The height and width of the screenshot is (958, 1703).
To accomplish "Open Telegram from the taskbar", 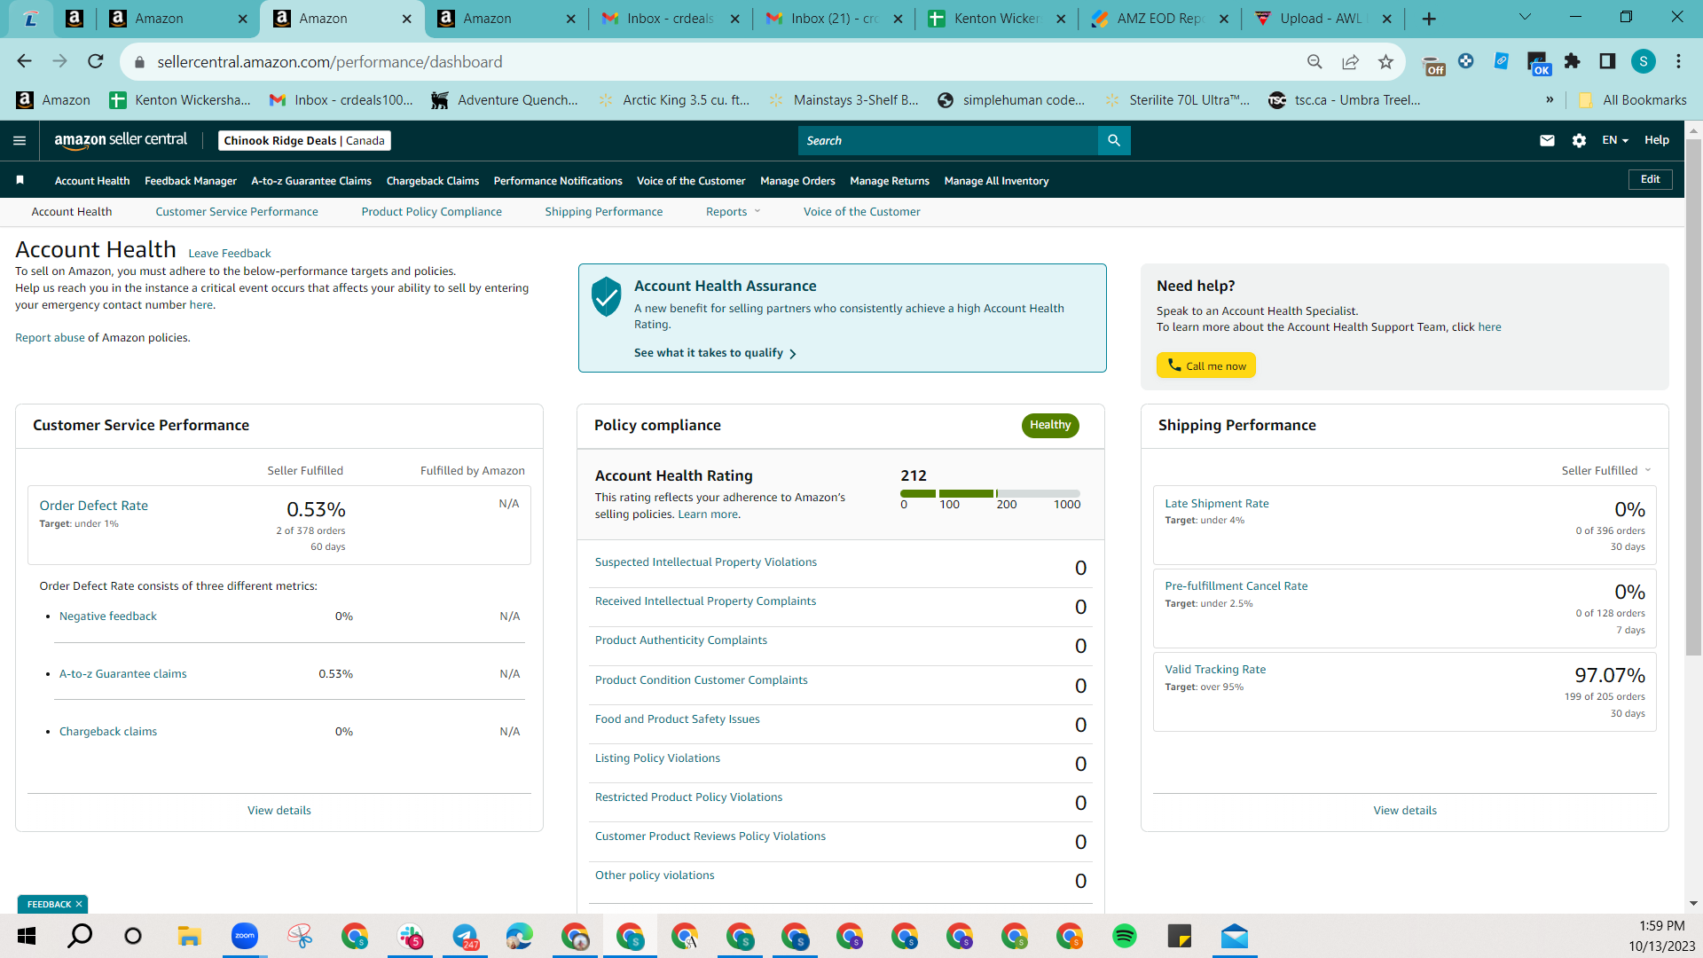I will pos(465,936).
